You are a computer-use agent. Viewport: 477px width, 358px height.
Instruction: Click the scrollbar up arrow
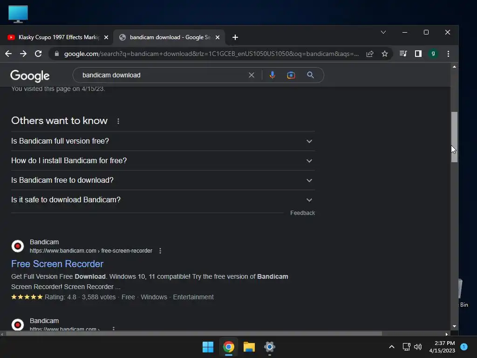pyautogui.click(x=454, y=67)
